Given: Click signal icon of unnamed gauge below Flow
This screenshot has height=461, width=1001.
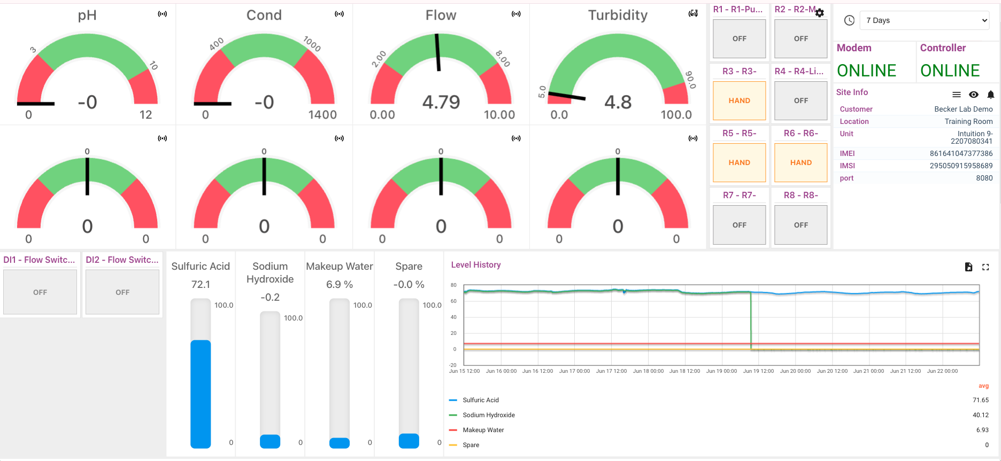Looking at the screenshot, I should (x=516, y=138).
